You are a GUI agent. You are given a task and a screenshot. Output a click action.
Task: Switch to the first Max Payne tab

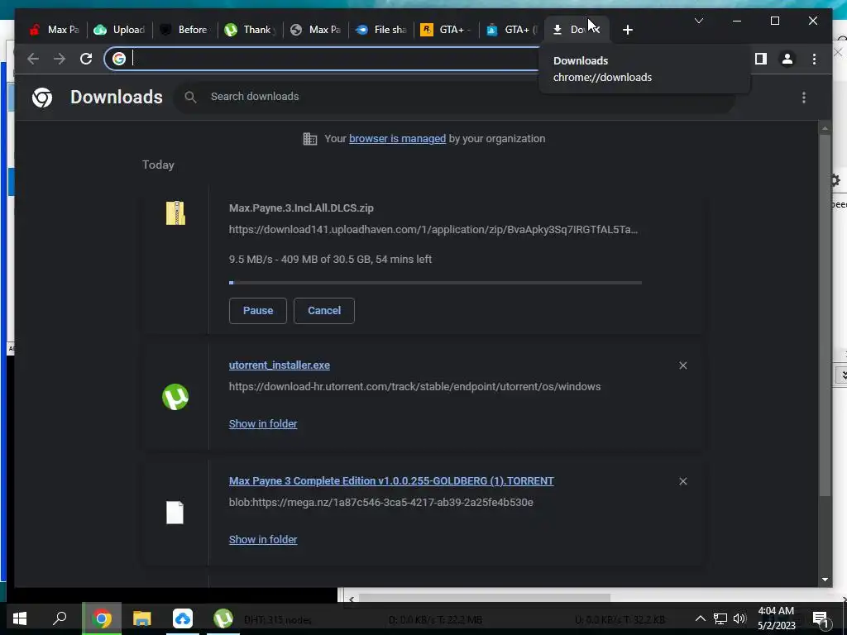coord(54,30)
